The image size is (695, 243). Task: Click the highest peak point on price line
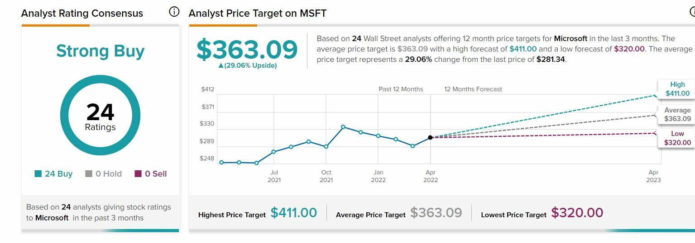coord(343,127)
